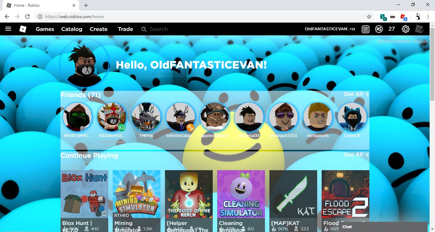Screen dimensions: 435x232
Task: Open Chrome's three-dot menu
Action: (428, 17)
